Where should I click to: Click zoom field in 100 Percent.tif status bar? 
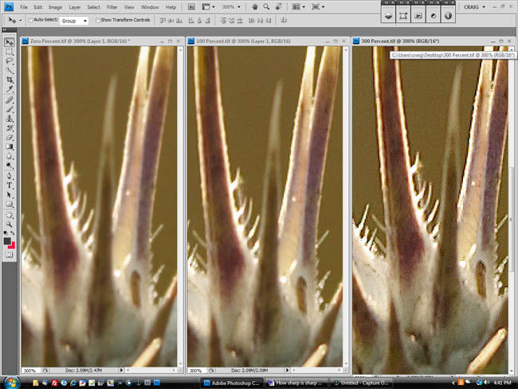pos(196,371)
